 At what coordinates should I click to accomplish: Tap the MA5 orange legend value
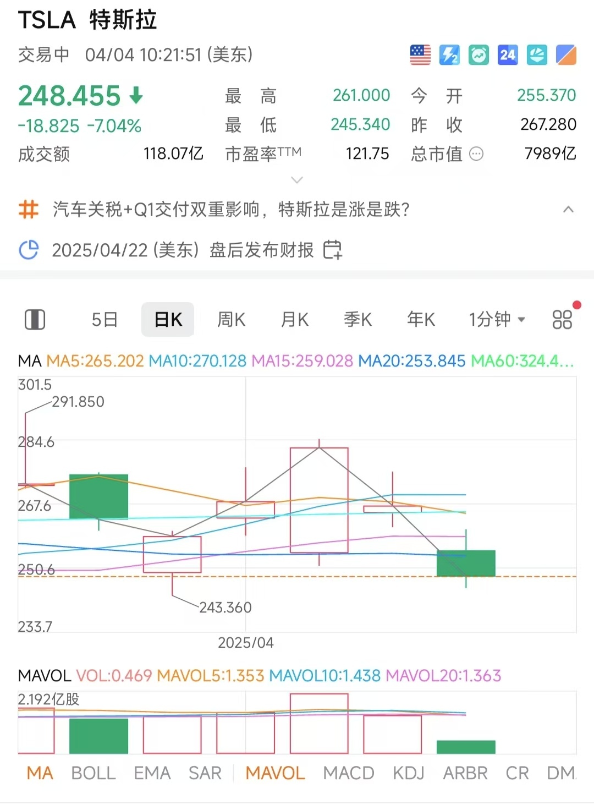[x=95, y=361]
